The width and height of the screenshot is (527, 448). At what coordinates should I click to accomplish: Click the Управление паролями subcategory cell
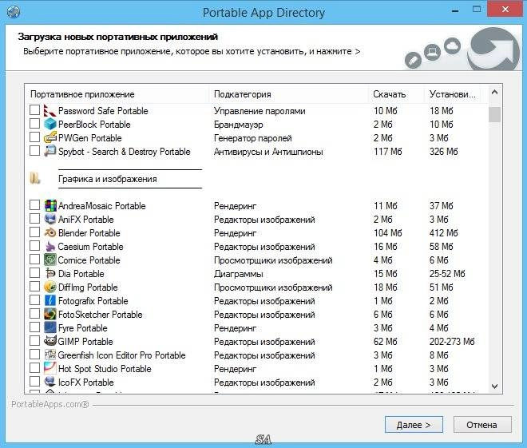[260, 111]
